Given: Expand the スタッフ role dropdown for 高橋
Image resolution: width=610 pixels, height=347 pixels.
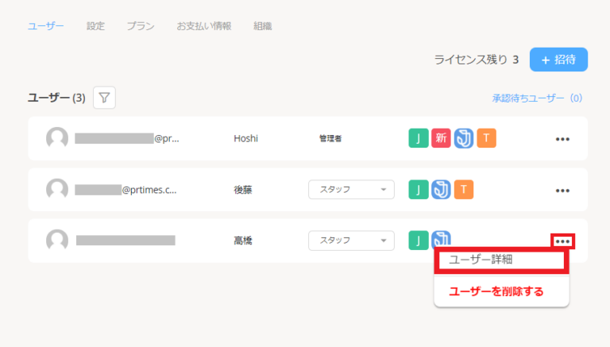Looking at the screenshot, I should point(351,241).
